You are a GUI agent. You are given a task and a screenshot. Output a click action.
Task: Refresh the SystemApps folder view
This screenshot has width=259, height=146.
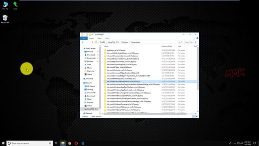tap(181, 42)
